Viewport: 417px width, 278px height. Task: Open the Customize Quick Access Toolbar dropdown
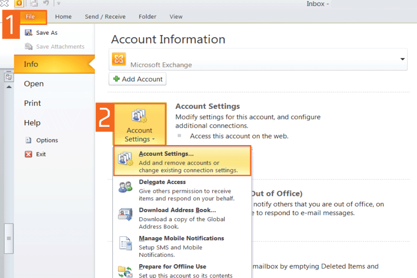59,3
